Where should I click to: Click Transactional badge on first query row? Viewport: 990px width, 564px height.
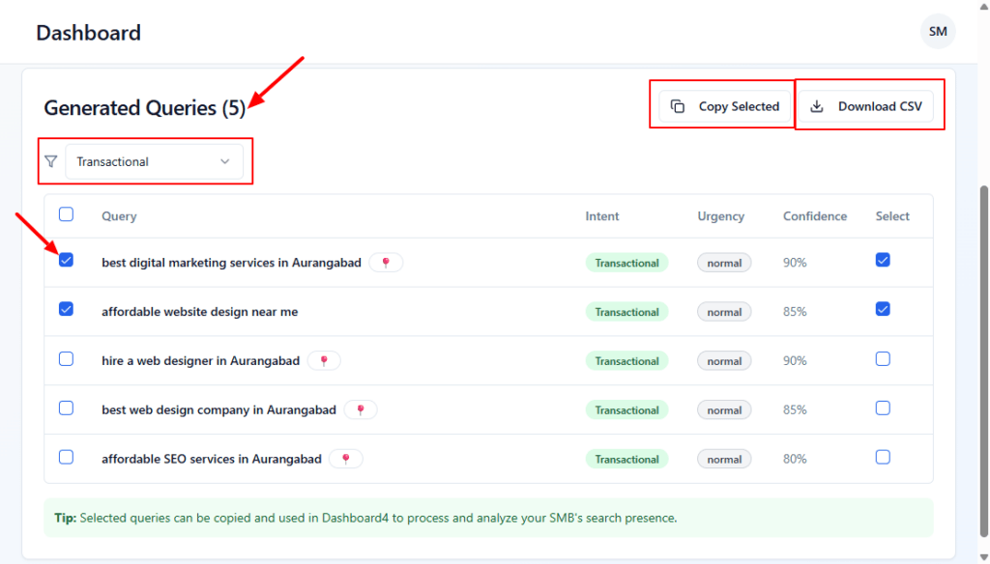coord(626,263)
